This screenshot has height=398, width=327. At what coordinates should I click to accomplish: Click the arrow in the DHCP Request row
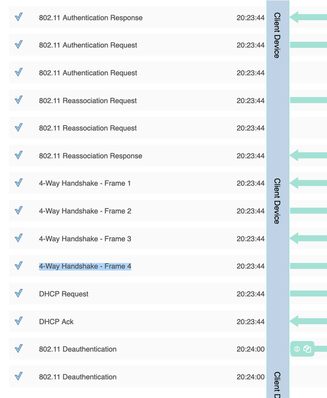(x=308, y=294)
